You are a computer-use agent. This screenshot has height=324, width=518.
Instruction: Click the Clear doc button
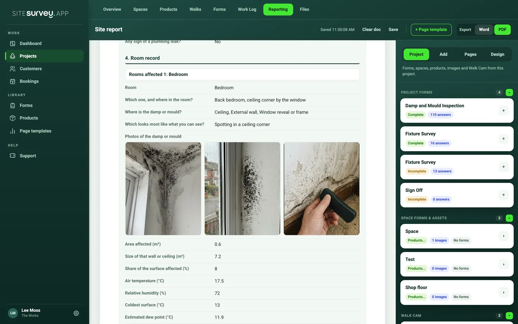click(x=371, y=30)
